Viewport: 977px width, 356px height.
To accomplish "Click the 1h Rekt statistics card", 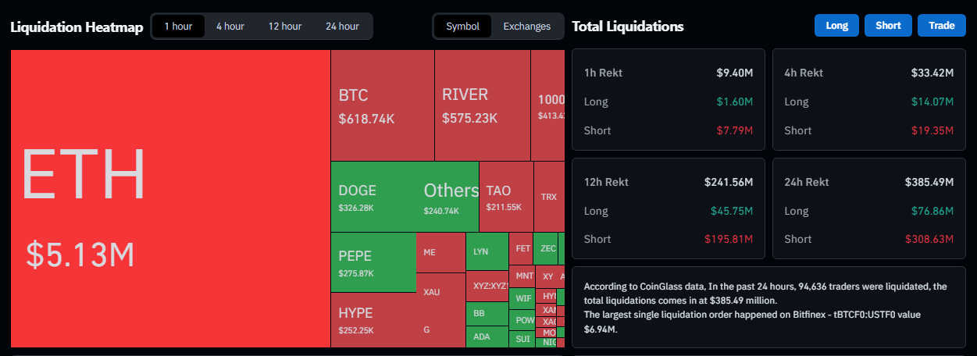I will coord(668,99).
